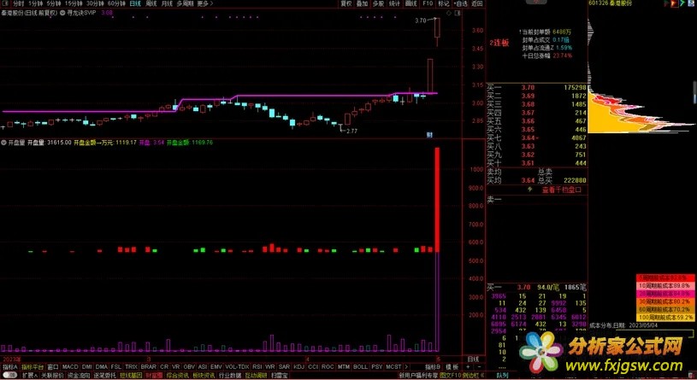Apply the BRAR indicator
The image size is (697, 380).
tap(149, 367)
